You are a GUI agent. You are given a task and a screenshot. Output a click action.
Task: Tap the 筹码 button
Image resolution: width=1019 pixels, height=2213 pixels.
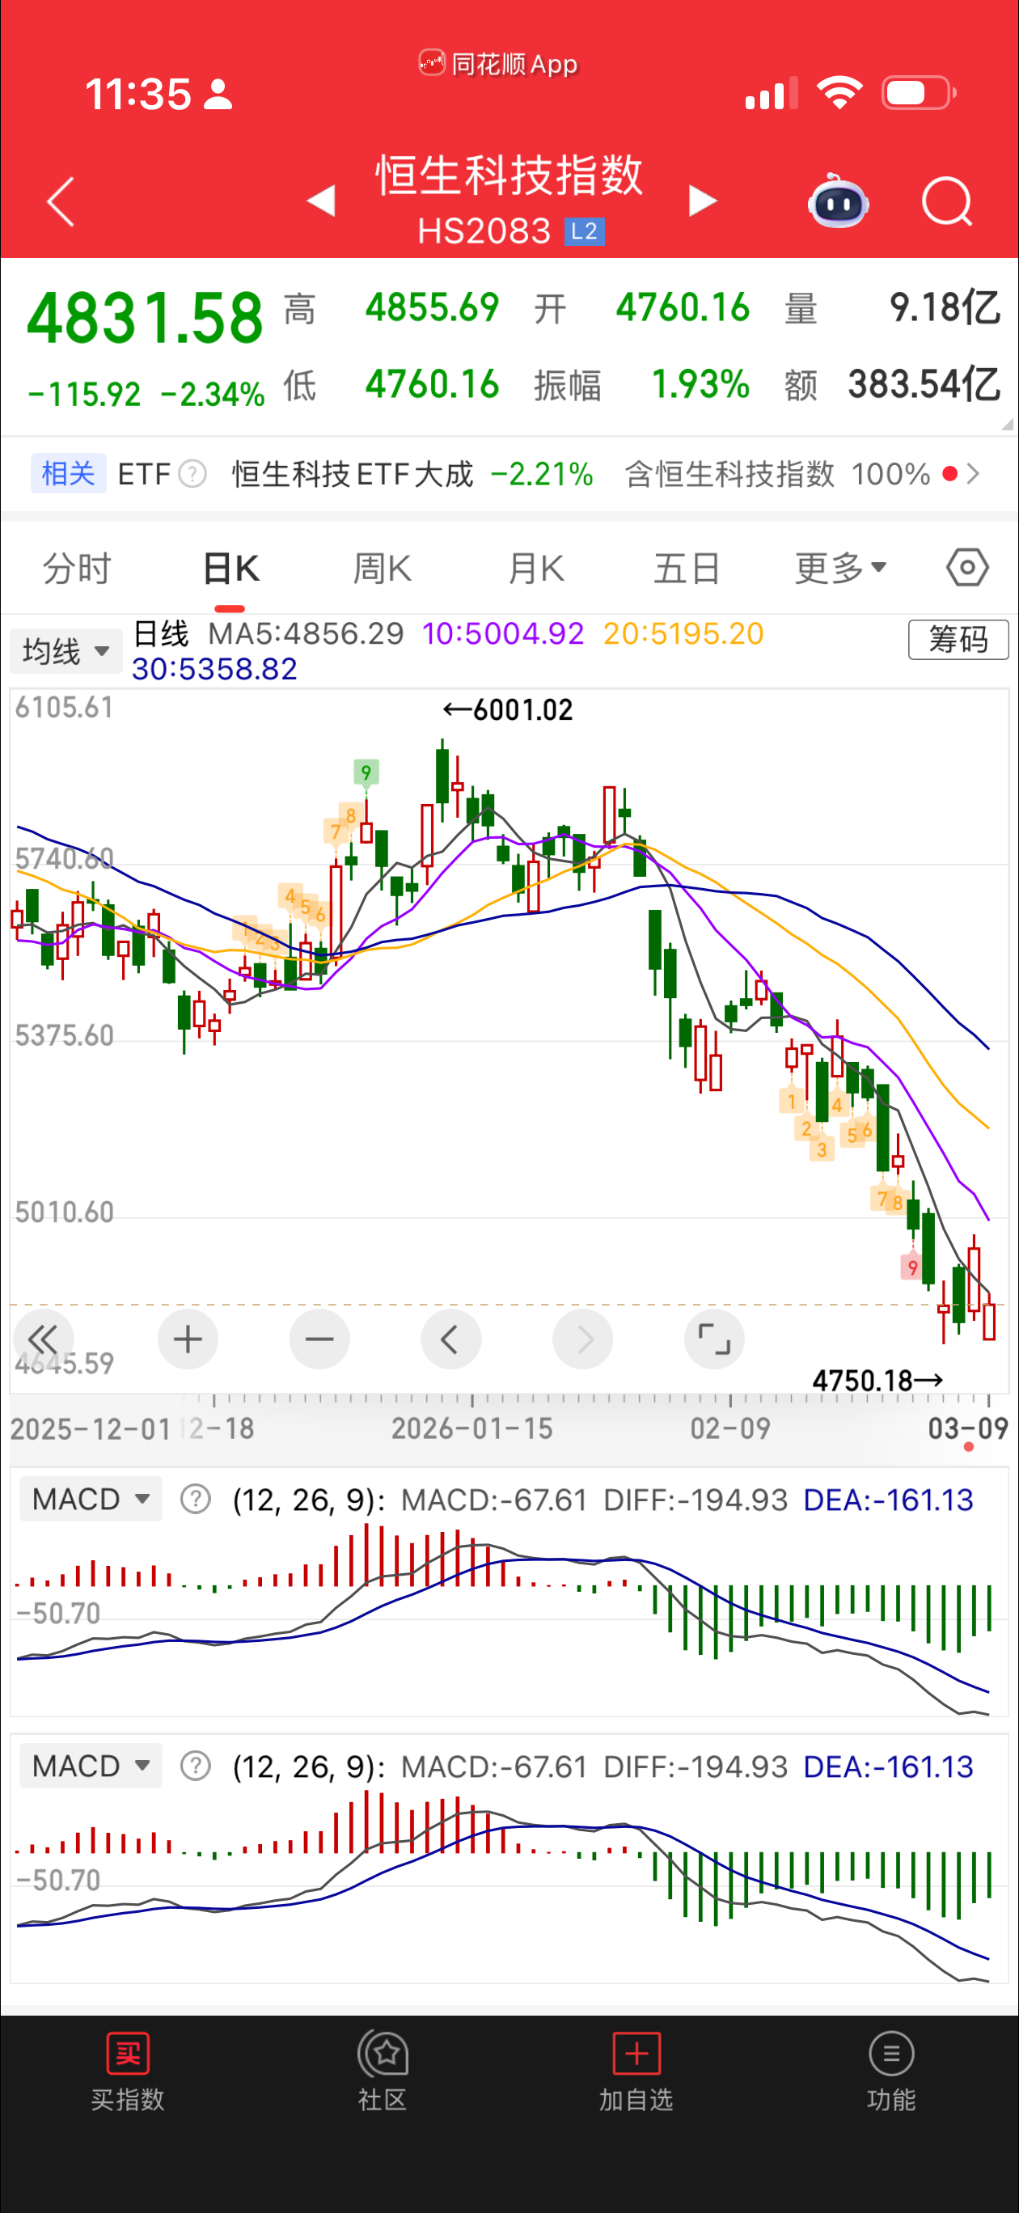point(958,639)
